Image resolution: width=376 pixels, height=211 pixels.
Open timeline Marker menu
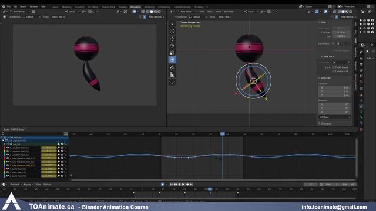[47, 185]
